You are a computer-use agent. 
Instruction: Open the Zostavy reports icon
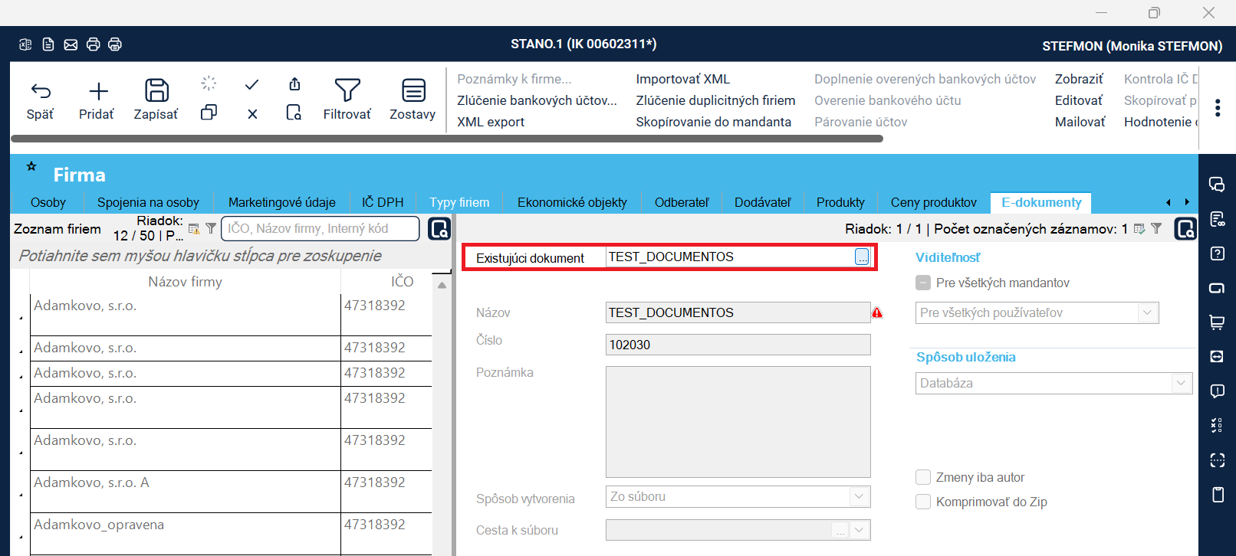[413, 91]
